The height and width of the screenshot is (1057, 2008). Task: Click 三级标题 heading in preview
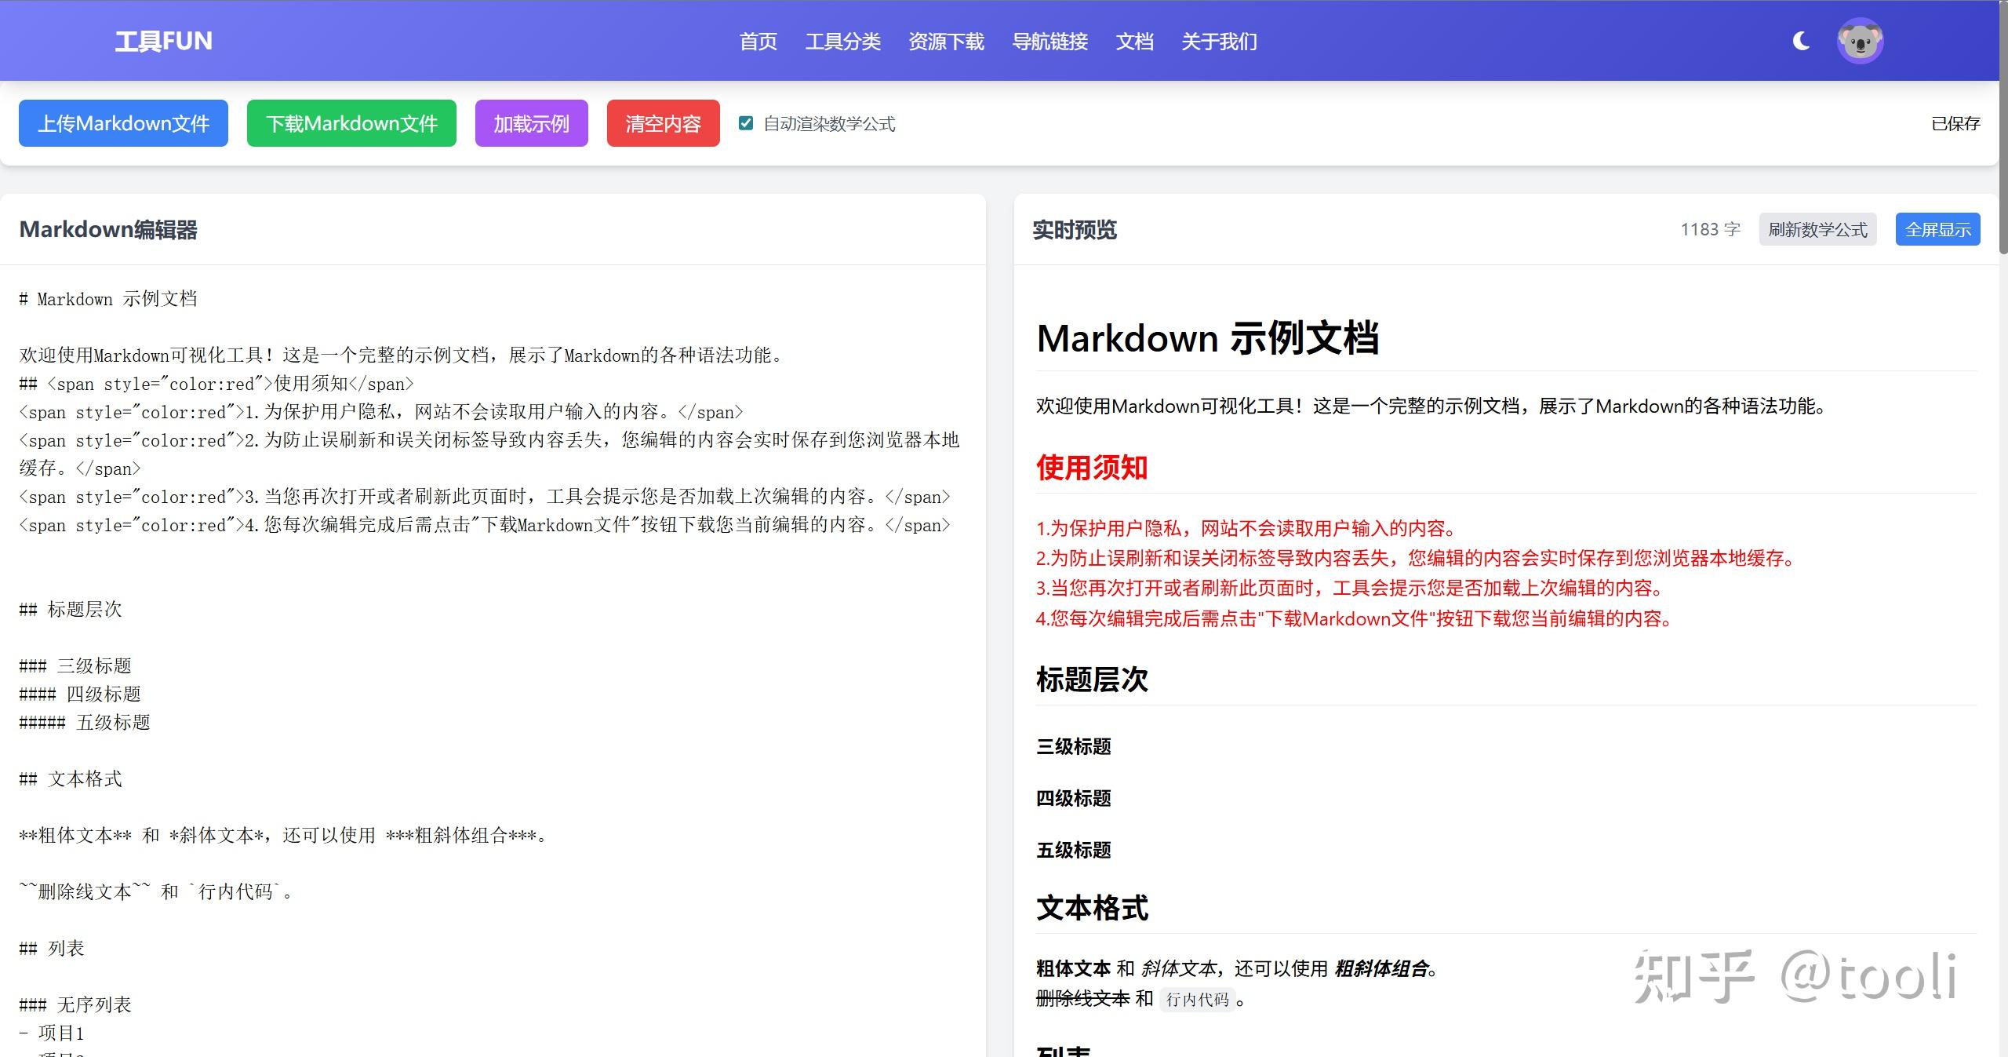click(1074, 746)
